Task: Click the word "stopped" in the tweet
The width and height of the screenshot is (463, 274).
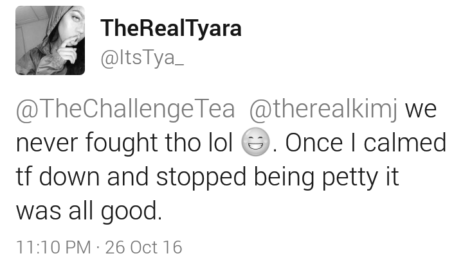Action: (x=201, y=178)
